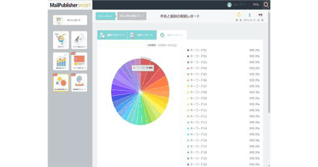Select the orange screen report tile
The image size is (318, 167).
pos(79,61)
